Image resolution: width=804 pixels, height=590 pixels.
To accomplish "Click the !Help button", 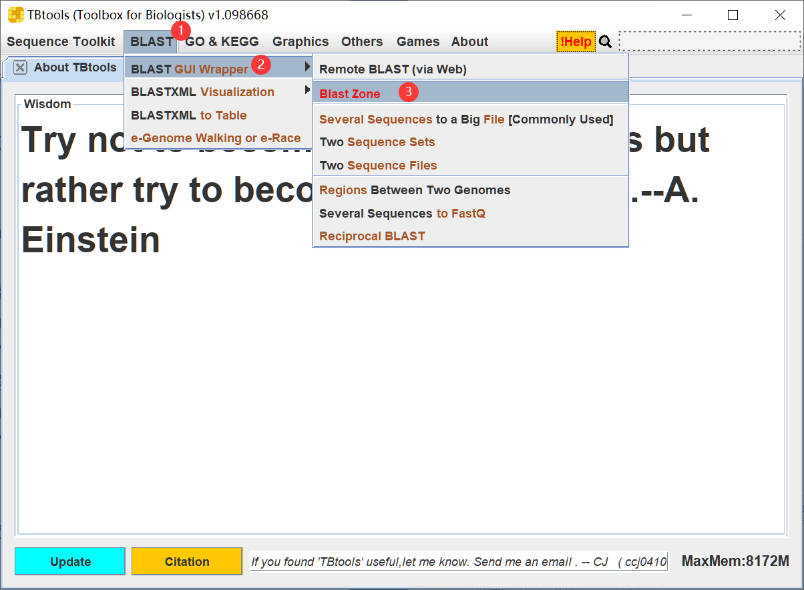I will 576,42.
